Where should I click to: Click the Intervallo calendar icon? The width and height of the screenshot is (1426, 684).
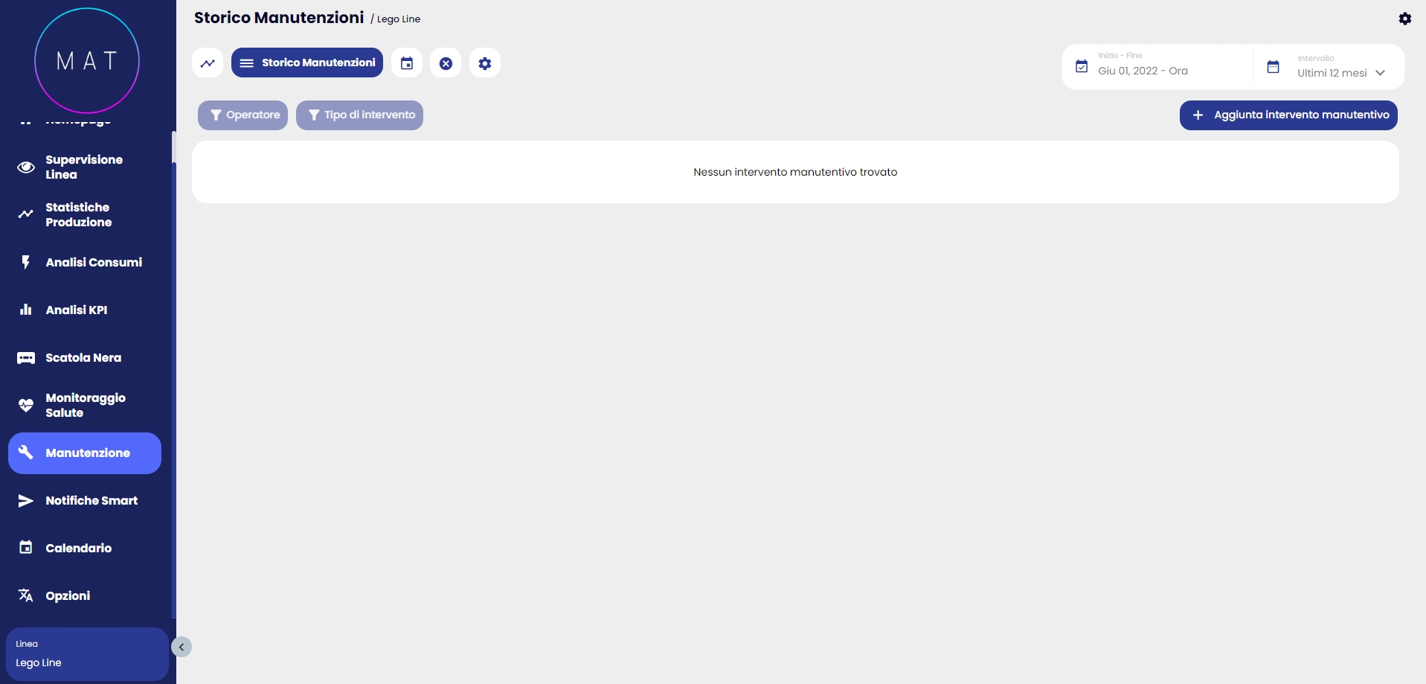point(1273,67)
